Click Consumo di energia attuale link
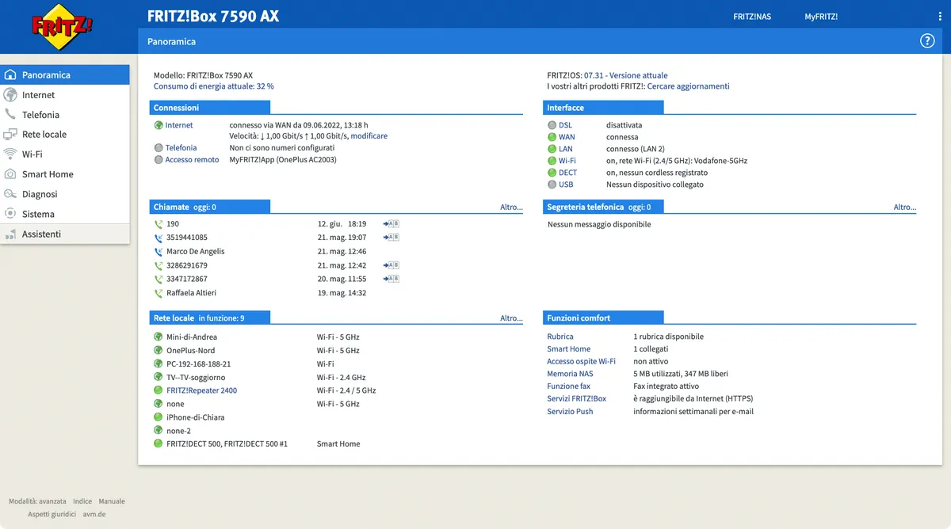This screenshot has width=951, height=529. (214, 86)
